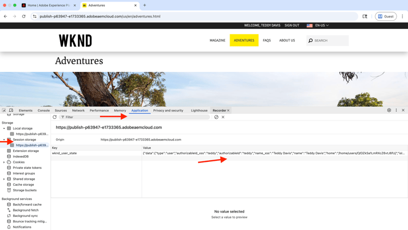Click the Key column header
The width and height of the screenshot is (408, 230).
click(x=96, y=148)
